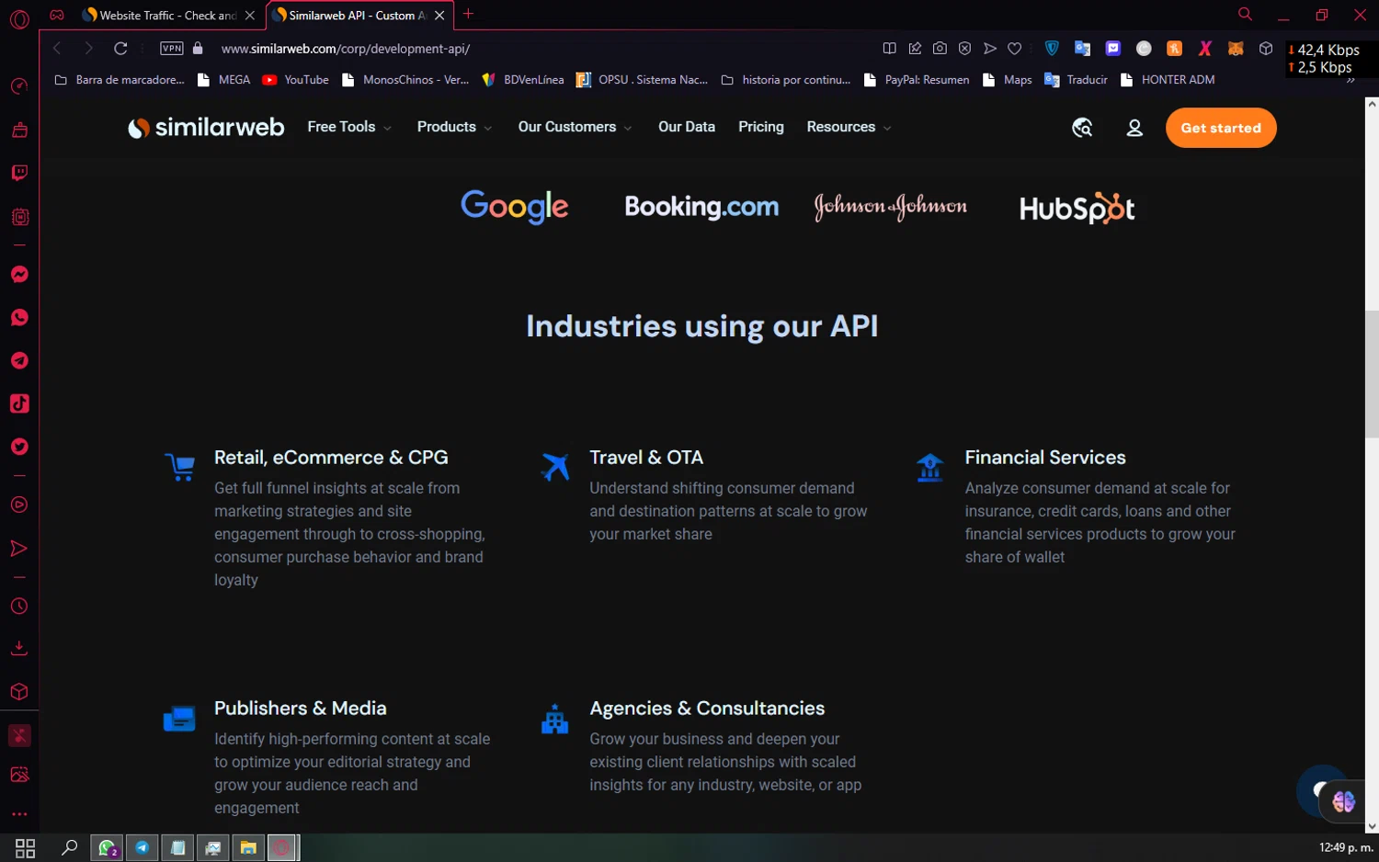Image resolution: width=1379 pixels, height=862 pixels.
Task: Click the Retail, eCommerce & CPG heading
Action: 331,457
